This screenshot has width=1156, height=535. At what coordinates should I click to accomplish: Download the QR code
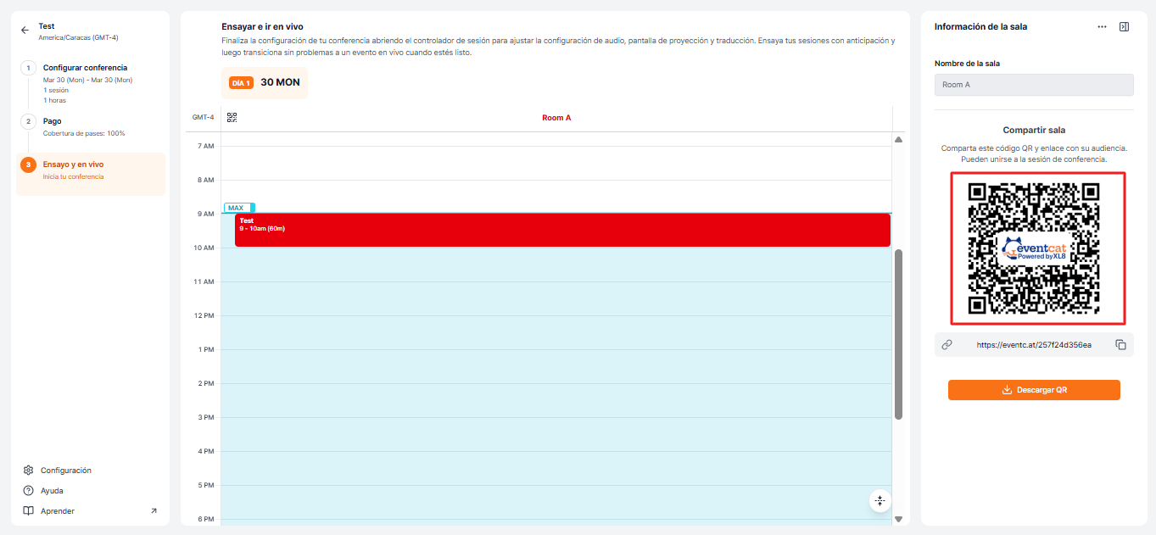pyautogui.click(x=1034, y=390)
